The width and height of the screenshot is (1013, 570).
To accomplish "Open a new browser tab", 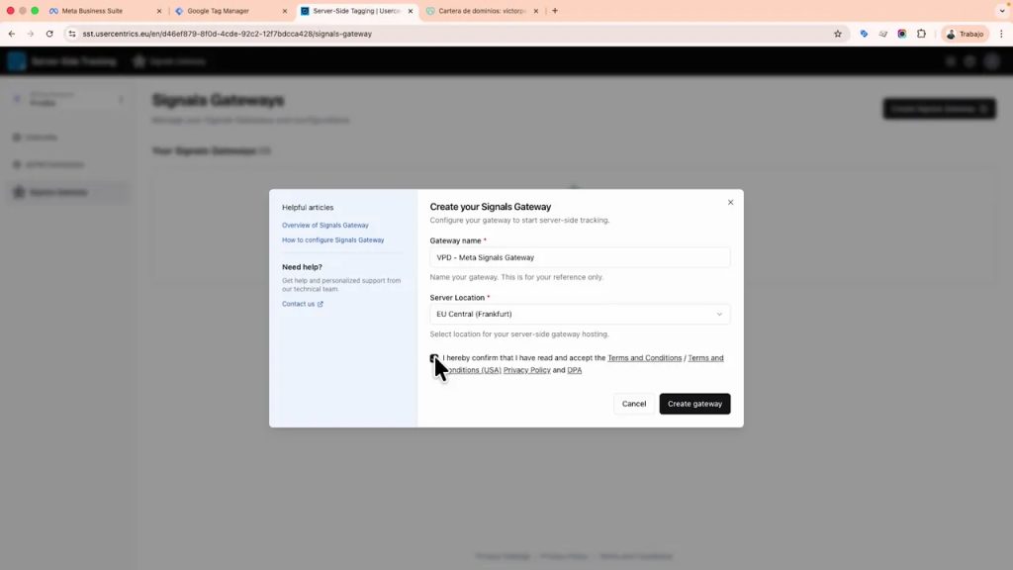I will [555, 11].
